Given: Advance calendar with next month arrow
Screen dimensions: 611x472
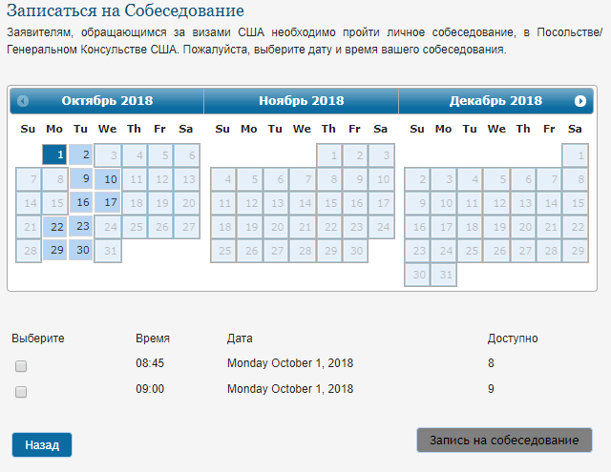Looking at the screenshot, I should tap(580, 101).
